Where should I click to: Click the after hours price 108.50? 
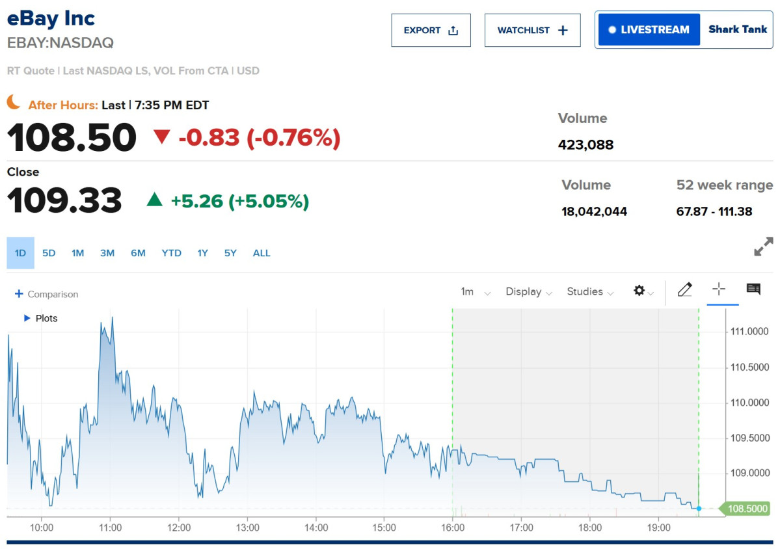point(72,138)
